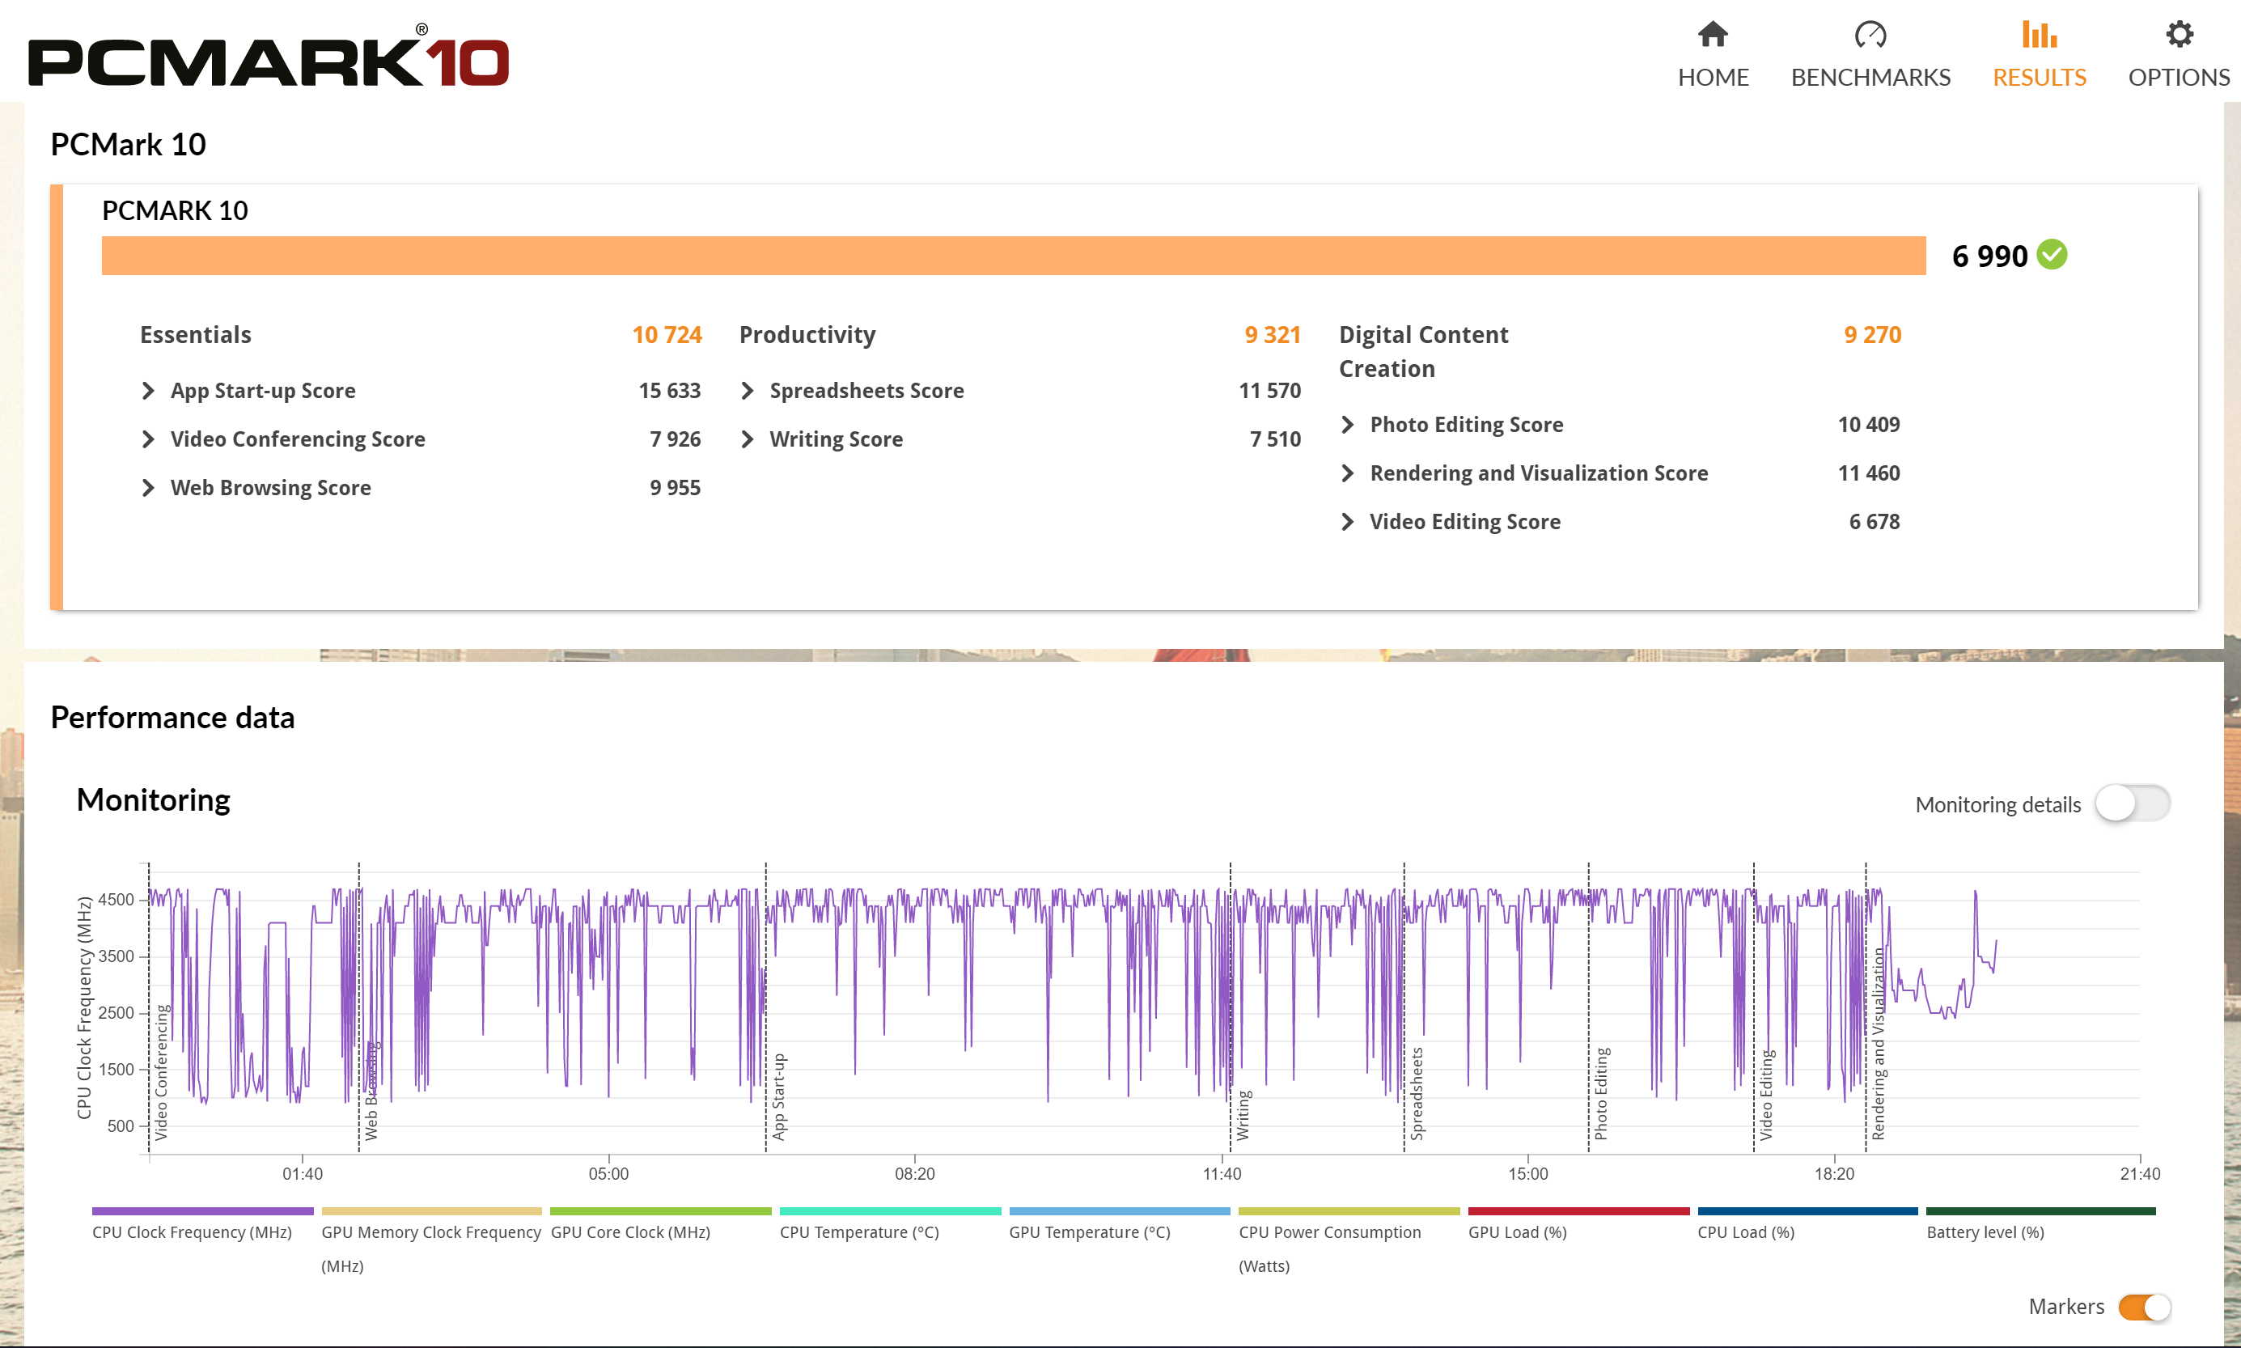Image resolution: width=2241 pixels, height=1348 pixels.
Task: Enable the Monitoring details toggle
Action: pyautogui.click(x=2132, y=803)
